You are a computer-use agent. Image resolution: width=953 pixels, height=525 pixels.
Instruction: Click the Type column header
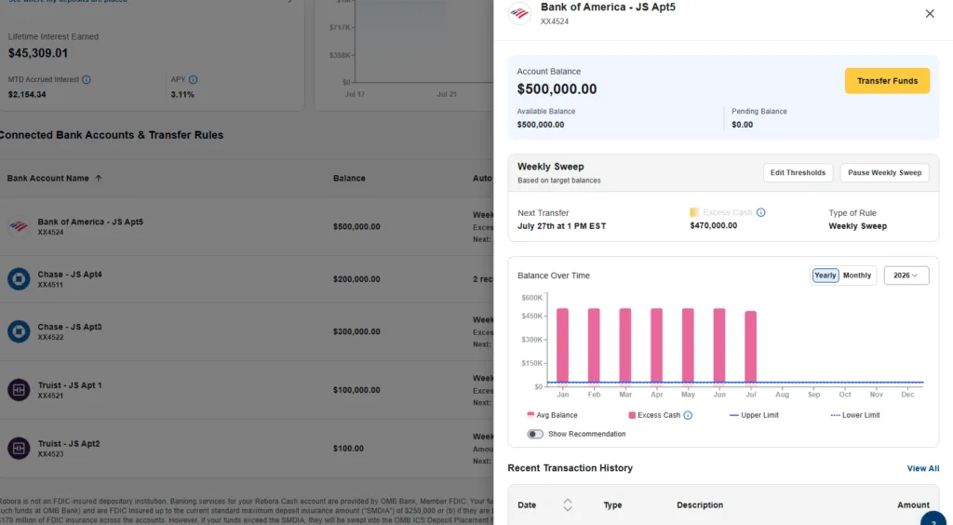(612, 505)
